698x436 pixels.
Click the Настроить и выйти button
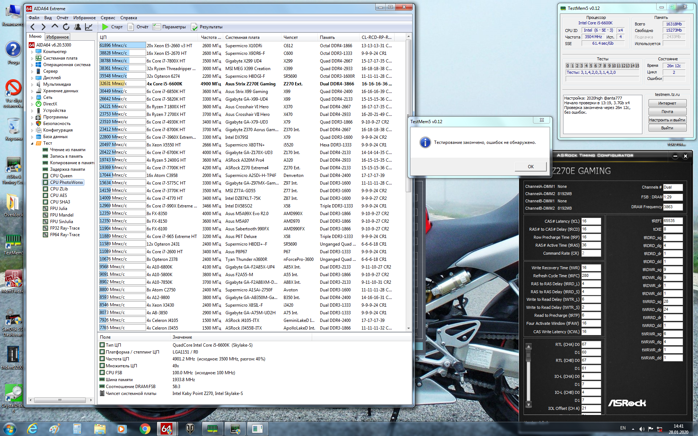pyautogui.click(x=667, y=120)
